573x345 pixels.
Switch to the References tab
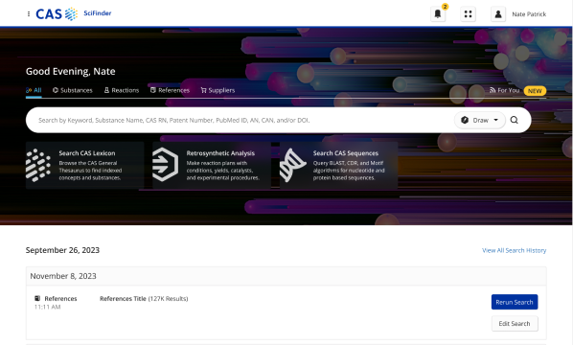coord(170,90)
